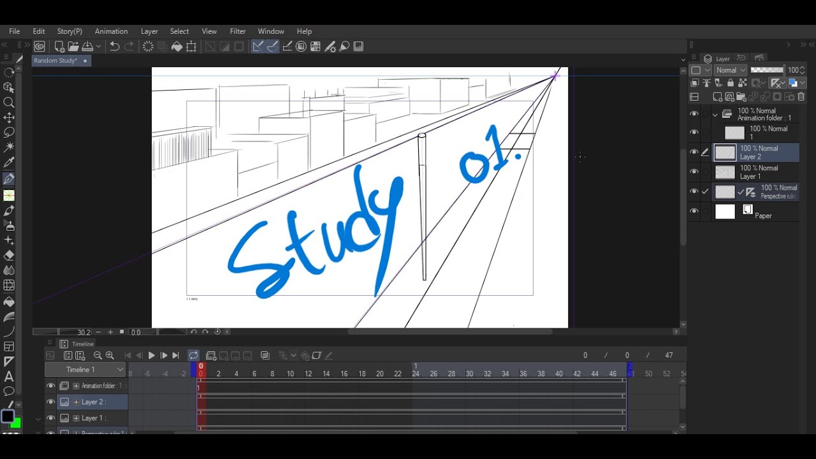Click the Layer 1 thumbnail in Layer panel

[725, 172]
